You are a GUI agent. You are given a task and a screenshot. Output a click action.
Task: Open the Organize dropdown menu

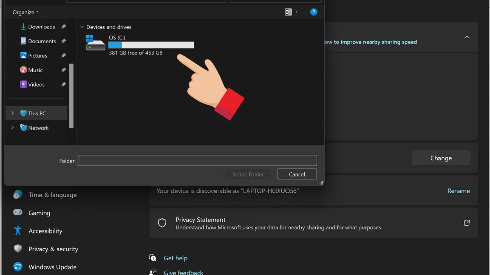coord(25,12)
